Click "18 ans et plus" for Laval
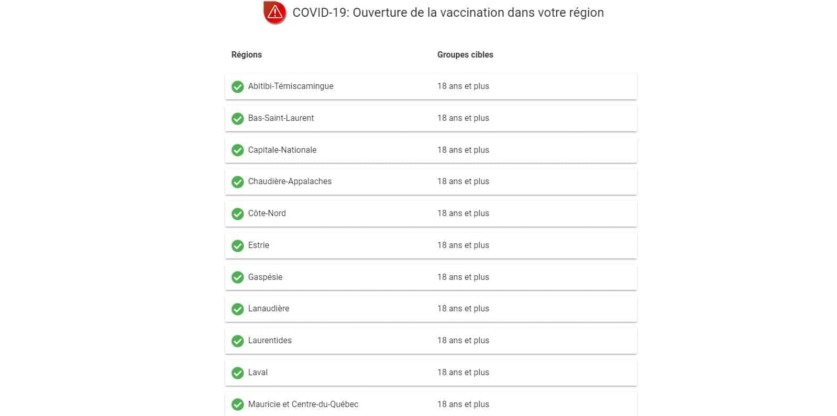The width and height of the screenshot is (837, 416). [x=463, y=372]
